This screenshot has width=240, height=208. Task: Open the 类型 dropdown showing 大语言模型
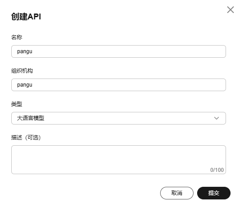119,118
